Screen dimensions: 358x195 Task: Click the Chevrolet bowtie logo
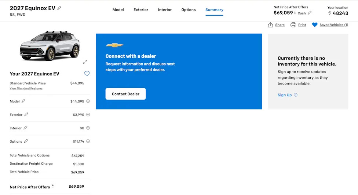tap(114, 45)
